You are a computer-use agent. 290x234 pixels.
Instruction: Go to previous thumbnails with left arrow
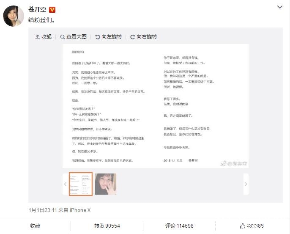pos(65,184)
